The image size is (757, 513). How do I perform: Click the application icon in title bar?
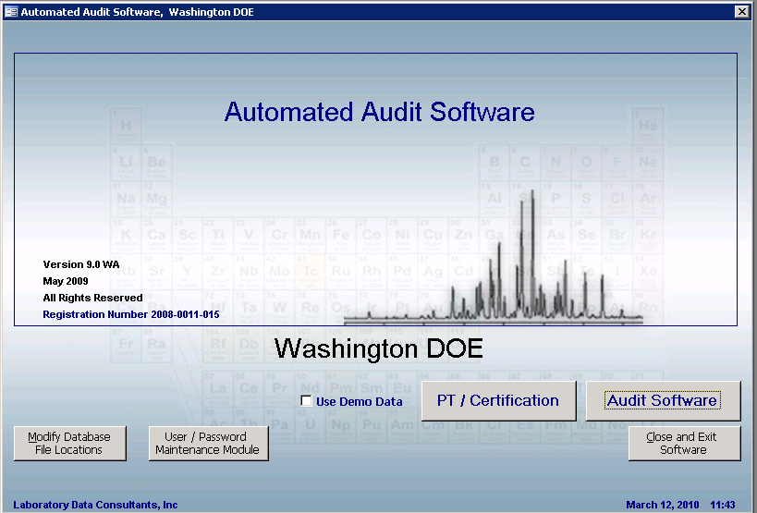point(11,12)
